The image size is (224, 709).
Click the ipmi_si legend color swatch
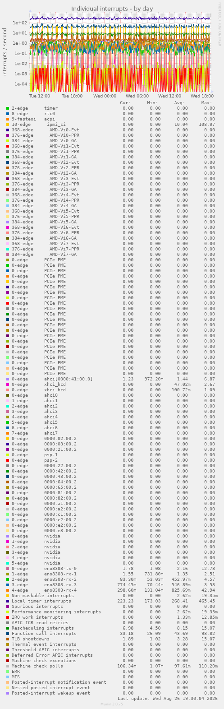pos(8,125)
